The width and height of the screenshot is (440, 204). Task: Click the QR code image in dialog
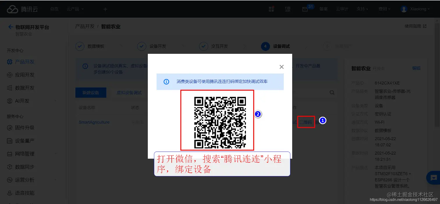[220, 122]
